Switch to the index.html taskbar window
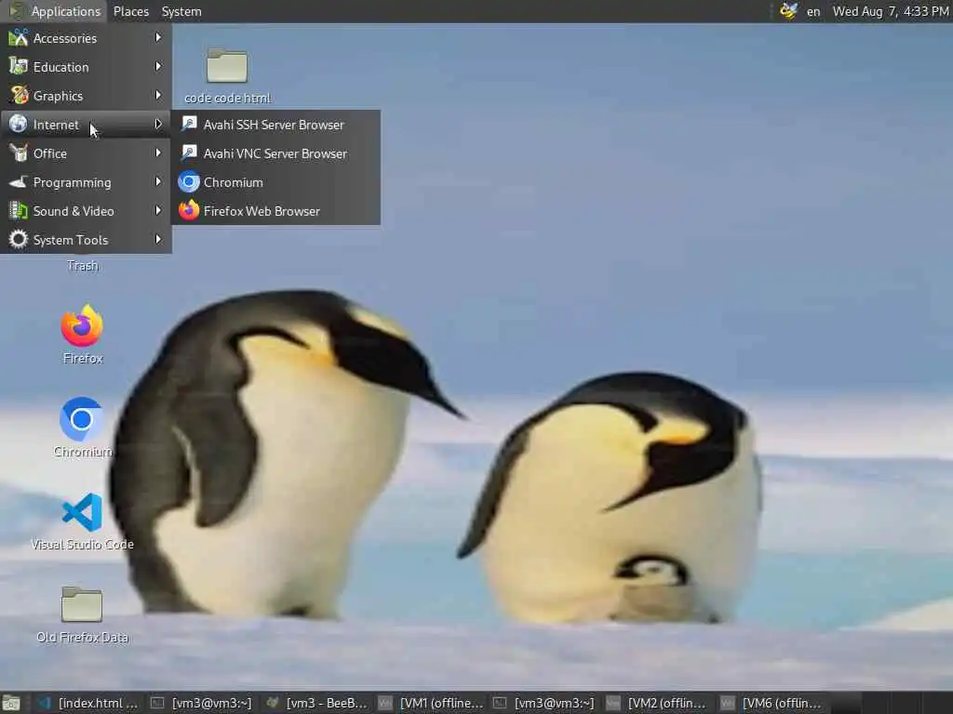This screenshot has height=714, width=953. click(87, 703)
